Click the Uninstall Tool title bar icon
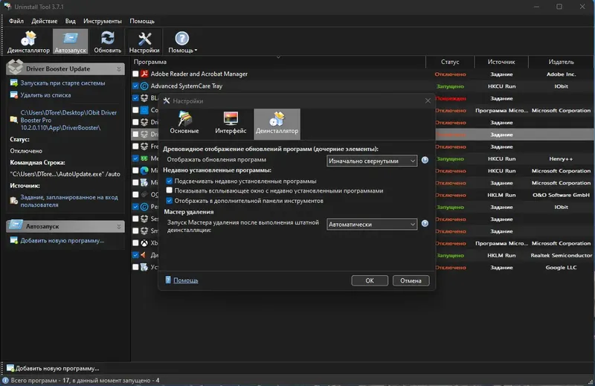The width and height of the screenshot is (595, 386). point(7,7)
